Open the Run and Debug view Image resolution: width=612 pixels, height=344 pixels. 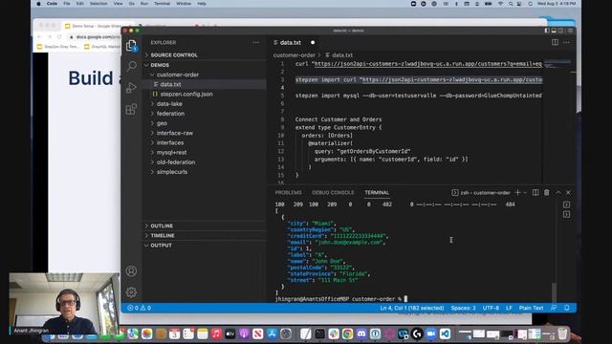pos(132,87)
